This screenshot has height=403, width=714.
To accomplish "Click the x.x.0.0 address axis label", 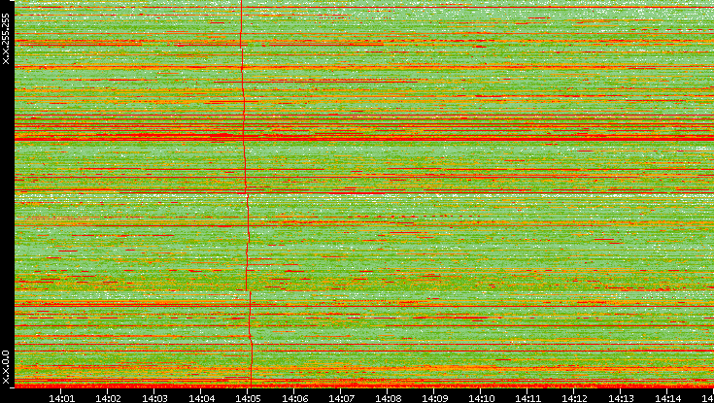I will (6, 367).
